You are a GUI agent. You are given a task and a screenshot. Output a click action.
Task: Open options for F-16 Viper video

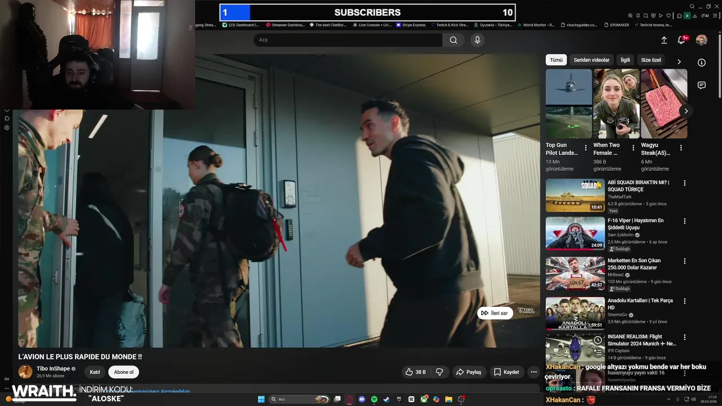click(685, 222)
